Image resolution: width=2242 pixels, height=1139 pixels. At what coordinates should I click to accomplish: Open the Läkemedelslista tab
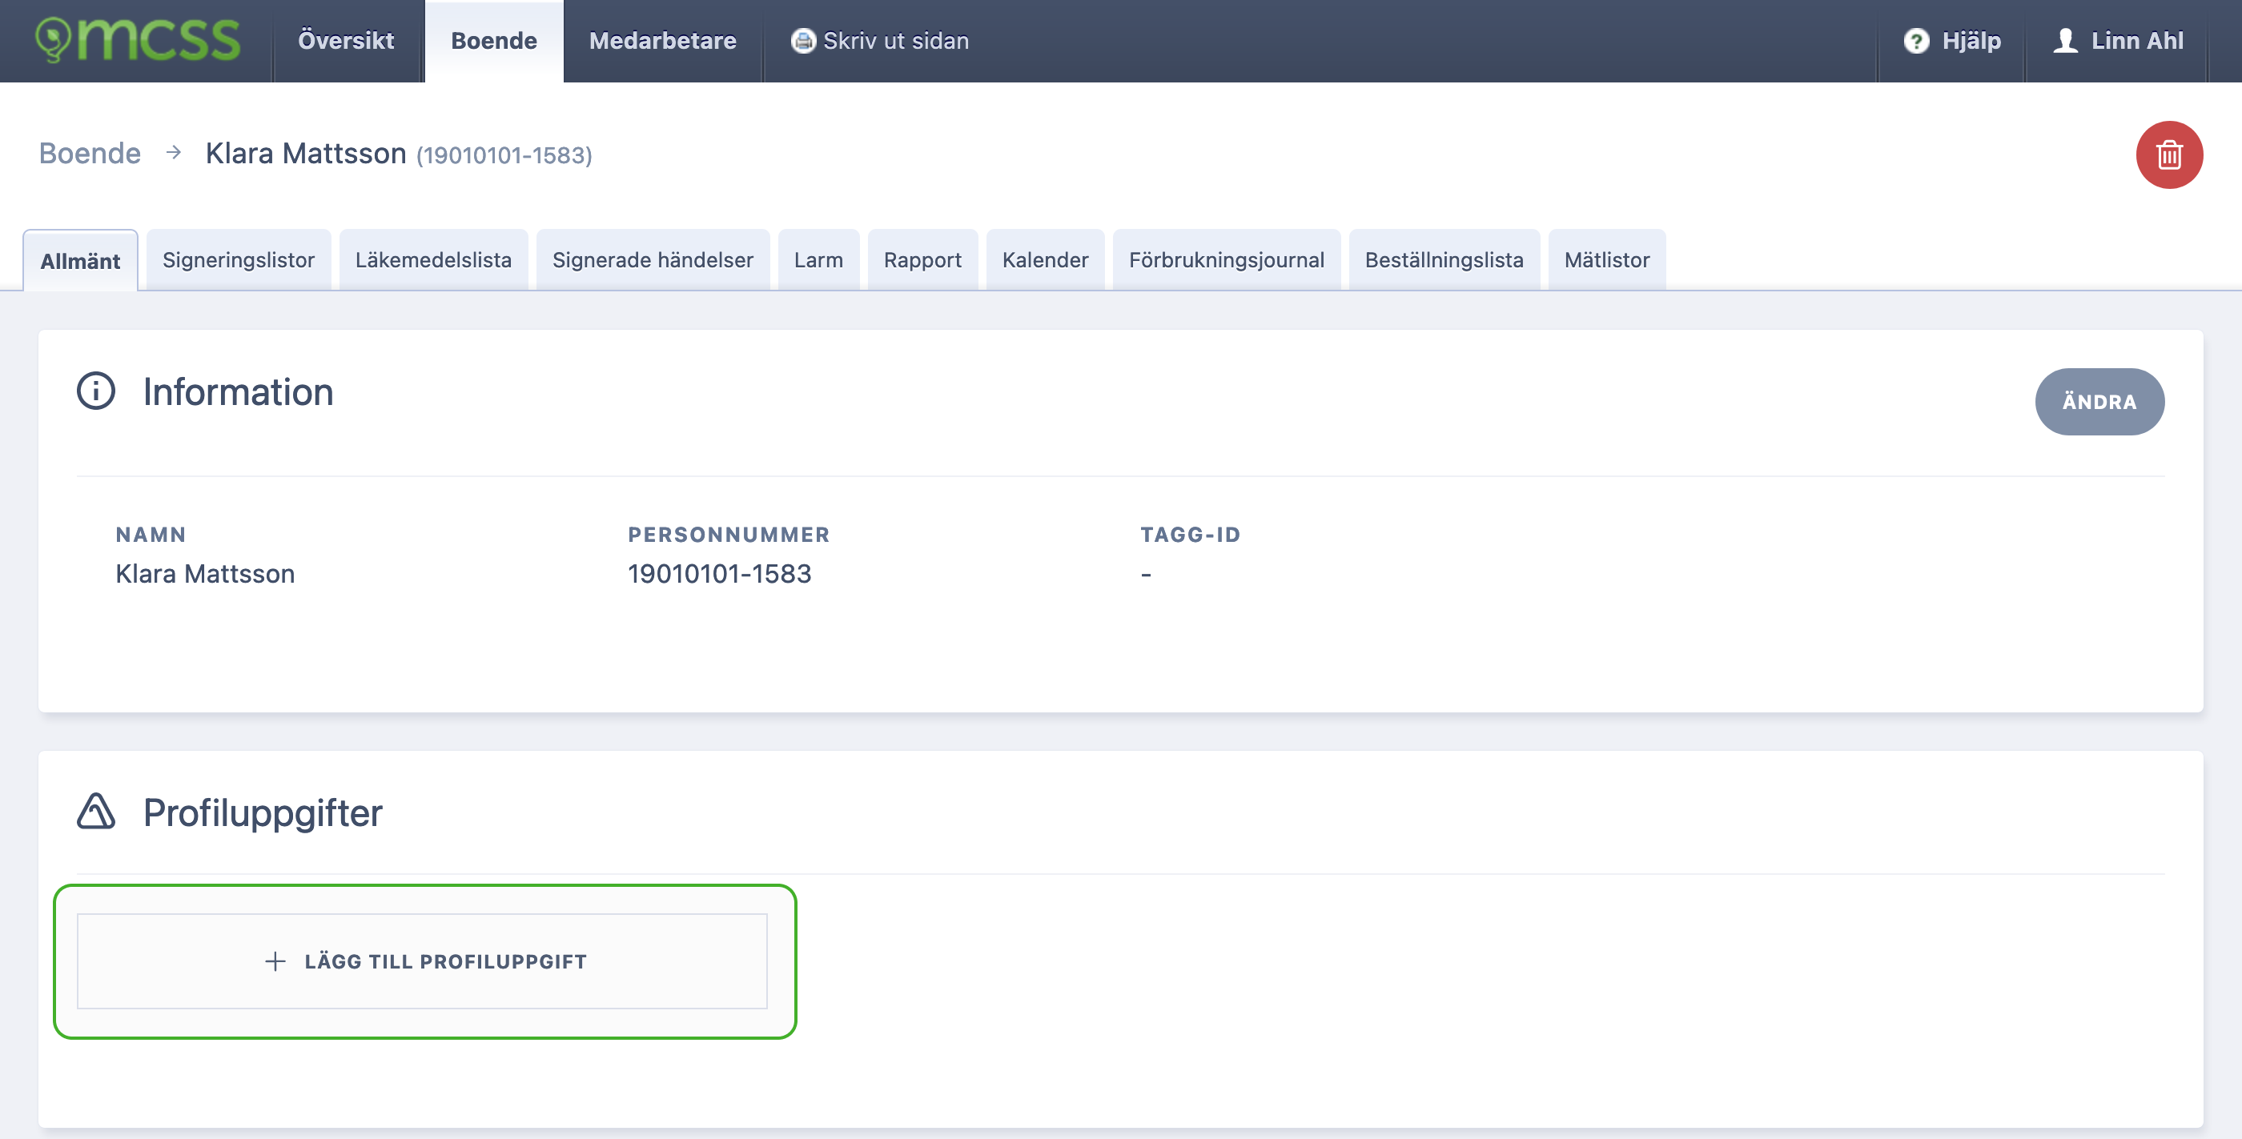click(433, 259)
